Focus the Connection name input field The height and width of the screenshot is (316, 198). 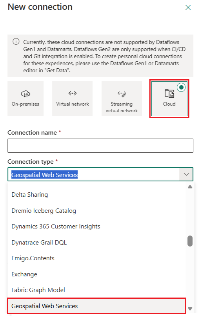pyautogui.click(x=100, y=146)
